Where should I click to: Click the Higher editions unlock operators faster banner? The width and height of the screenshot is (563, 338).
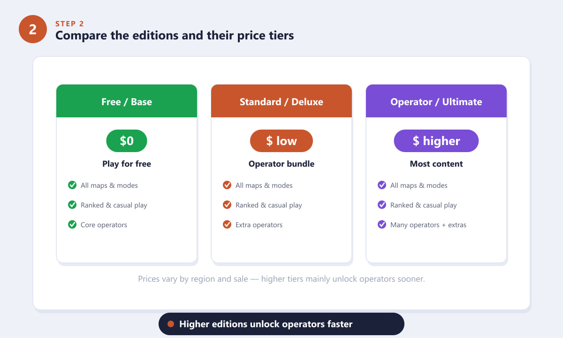point(281,324)
